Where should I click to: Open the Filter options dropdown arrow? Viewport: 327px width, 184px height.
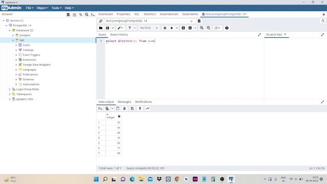coord(135,28)
